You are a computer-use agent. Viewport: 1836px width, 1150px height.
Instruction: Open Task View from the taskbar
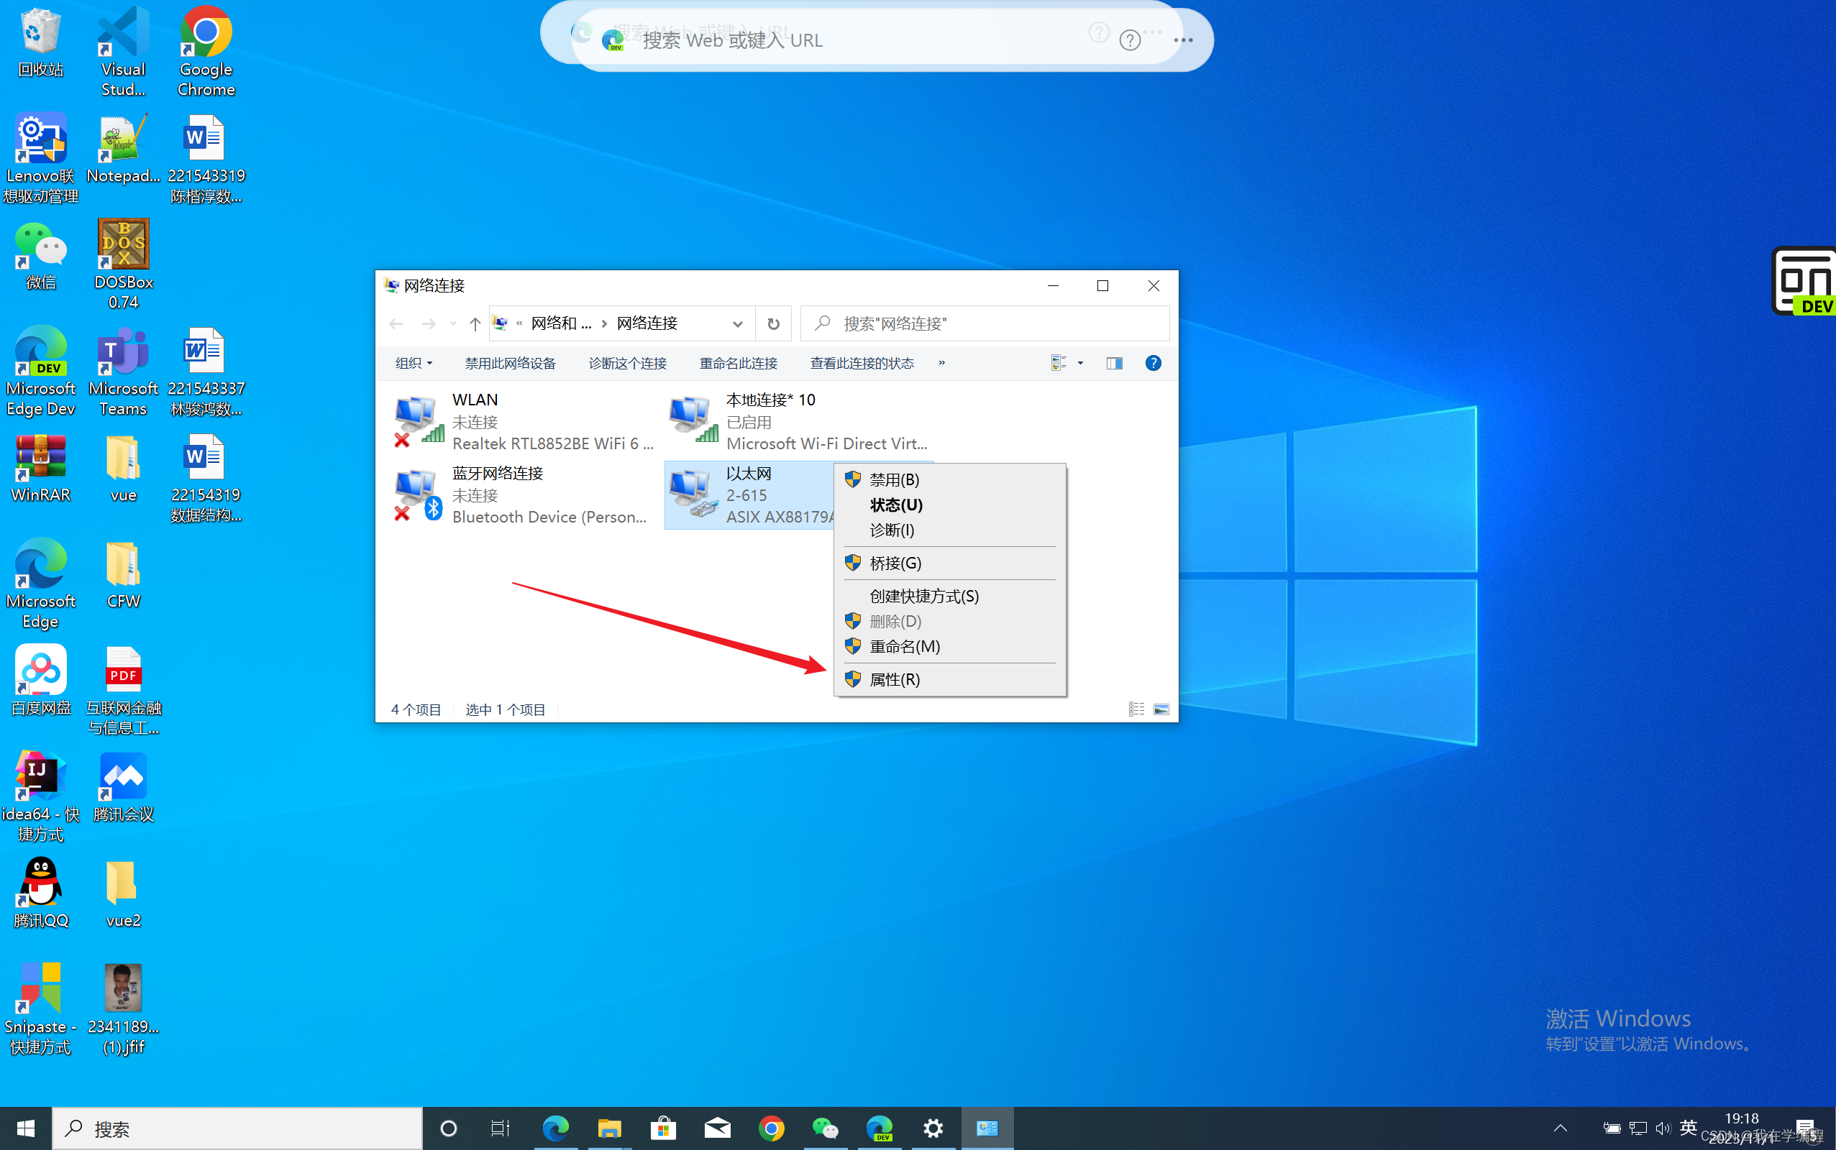500,1128
